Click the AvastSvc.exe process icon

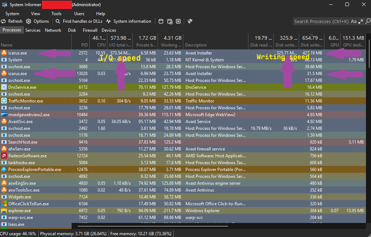pyautogui.click(x=4, y=121)
